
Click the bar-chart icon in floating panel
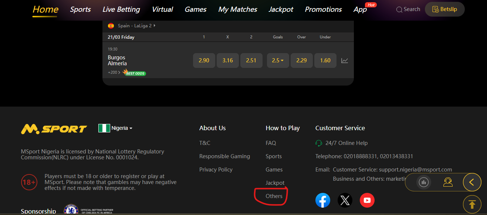pyautogui.click(x=424, y=182)
